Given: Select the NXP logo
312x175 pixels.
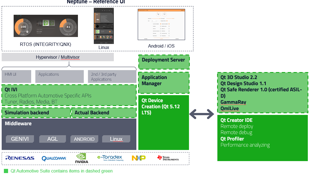Looking at the screenshot, I should (x=139, y=158).
